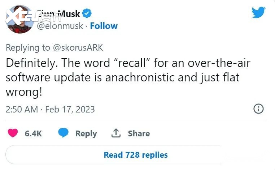The image size is (275, 170).
Task: Open the @elonmusk handle link
Action: (60, 26)
